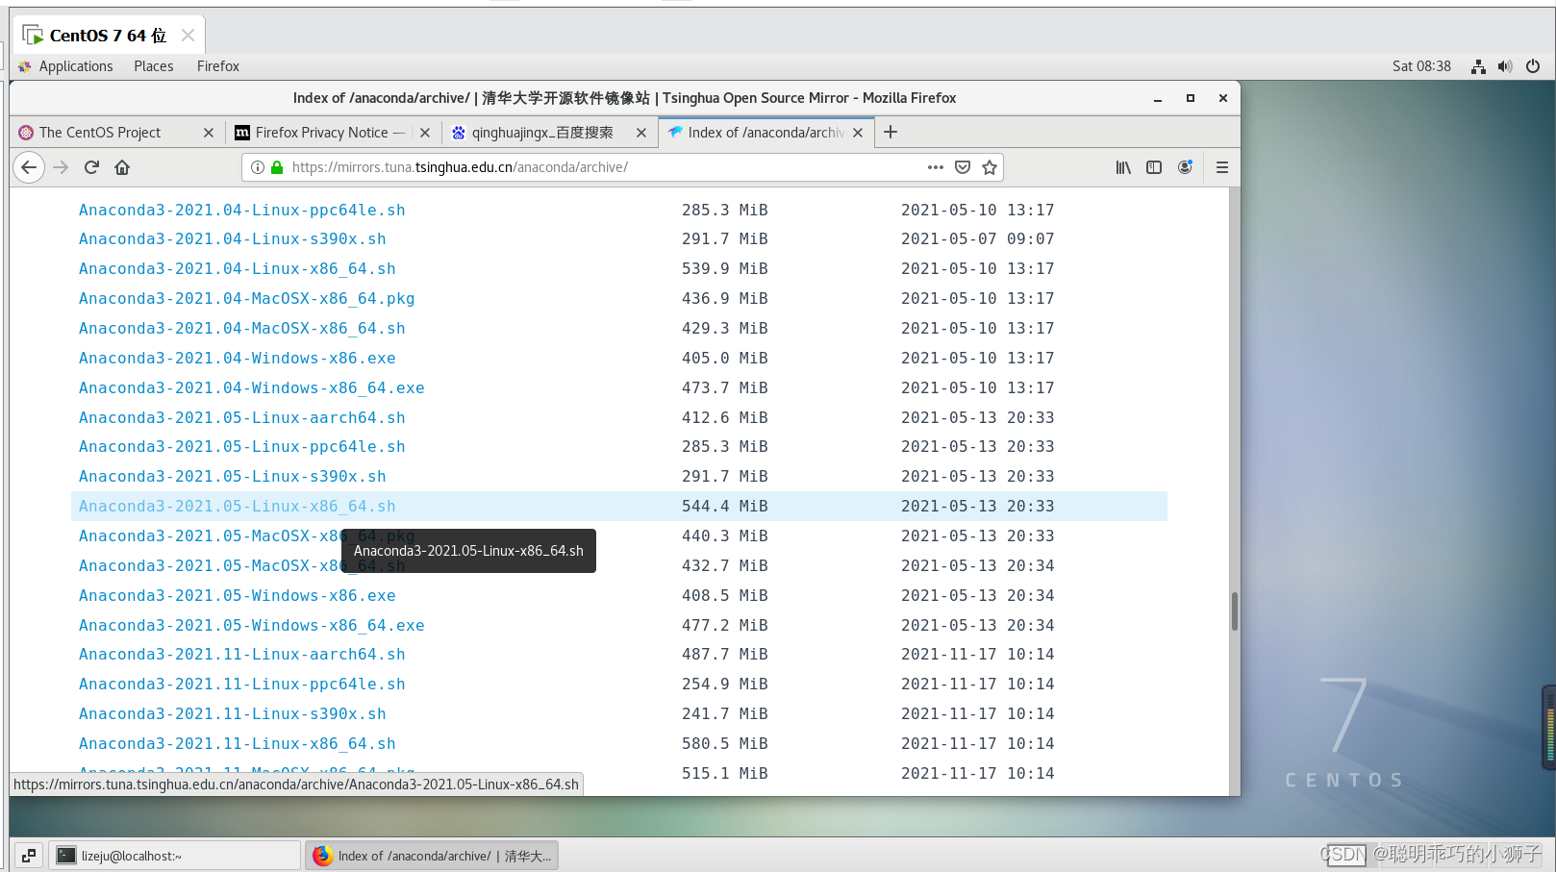The image size is (1556, 872).
Task: Toggle the sidebar icon in Firefox toolbar
Action: coord(1154,167)
